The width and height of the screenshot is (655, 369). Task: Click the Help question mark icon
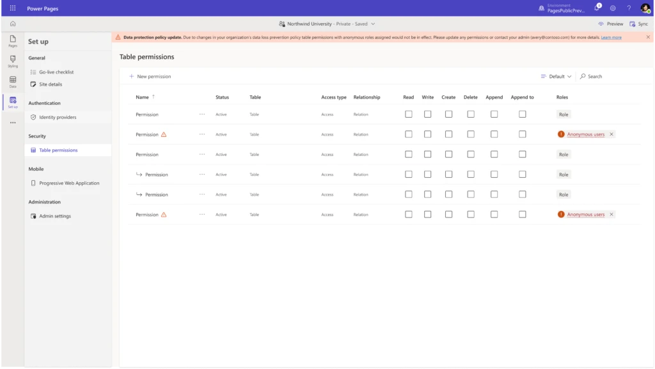[x=628, y=8]
